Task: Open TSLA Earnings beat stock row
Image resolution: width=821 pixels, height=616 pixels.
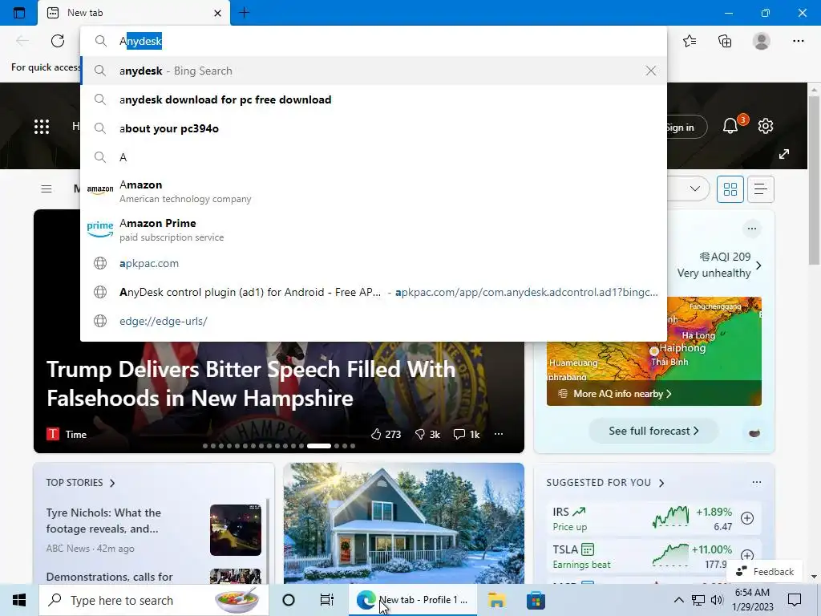Action: coord(653,556)
